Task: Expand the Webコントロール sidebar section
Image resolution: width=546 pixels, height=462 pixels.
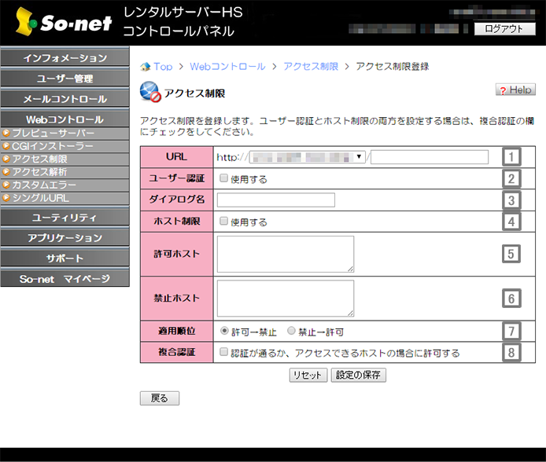Action: (x=65, y=119)
